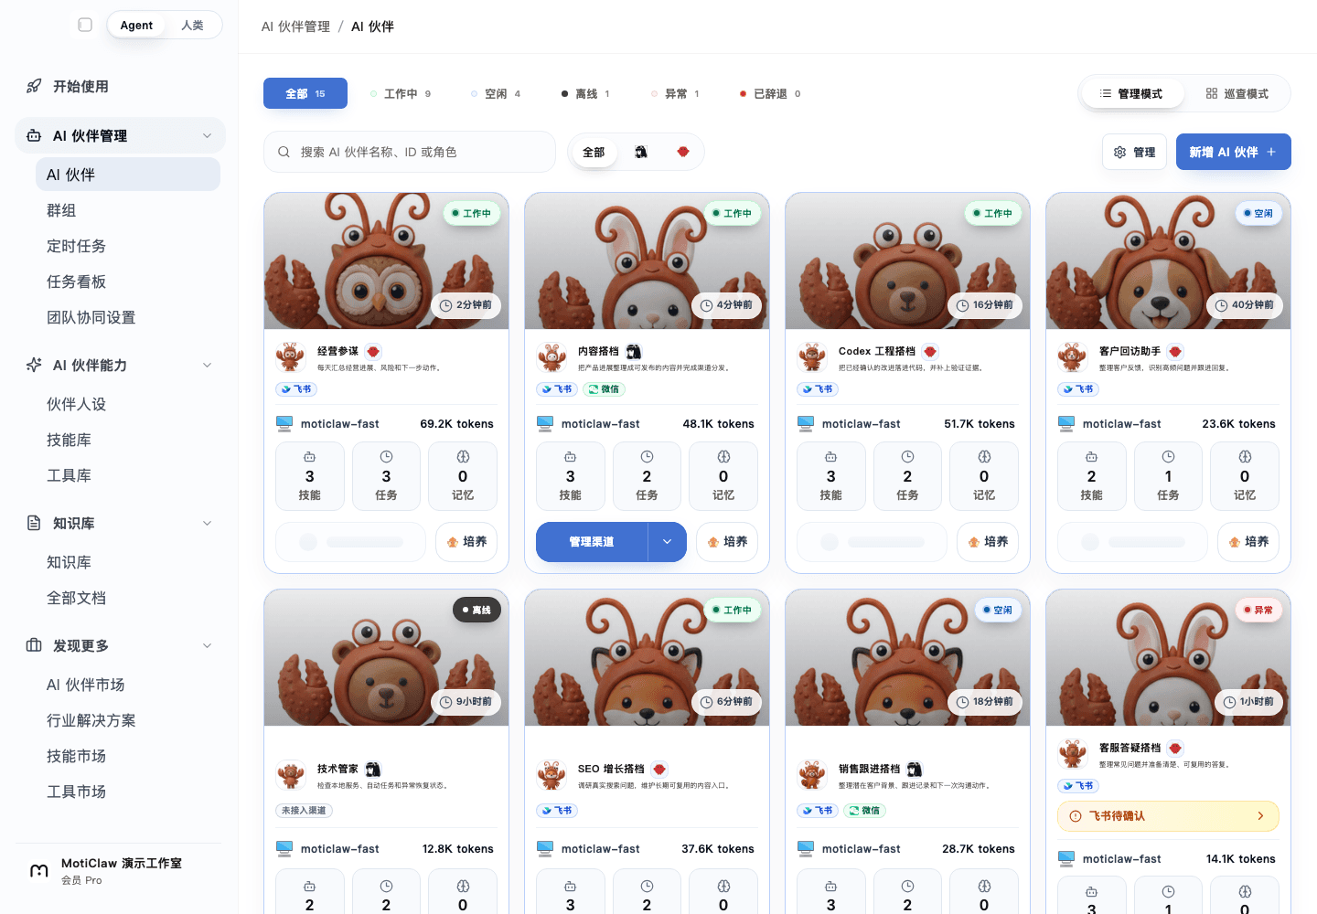Open the 3 技能 stat of 经营参谋
Screen dimensions: 1317x914
[x=310, y=475]
